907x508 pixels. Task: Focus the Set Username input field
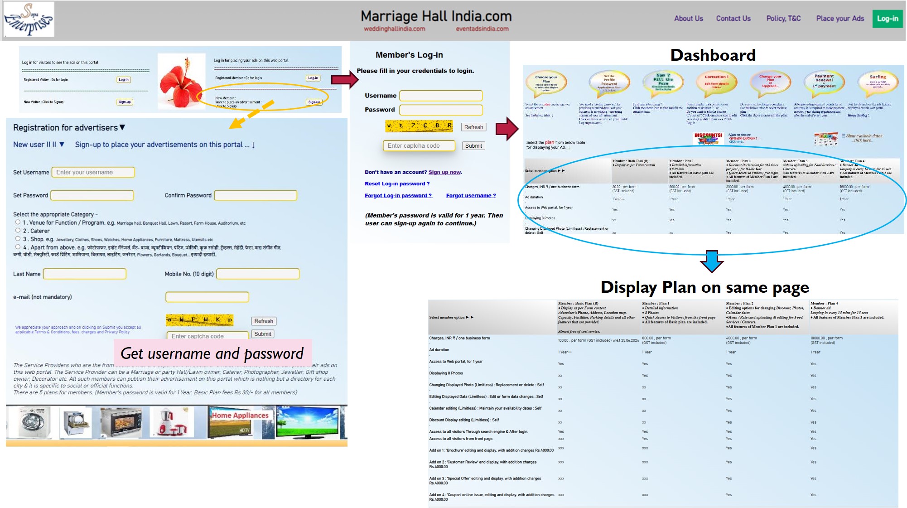click(x=93, y=172)
